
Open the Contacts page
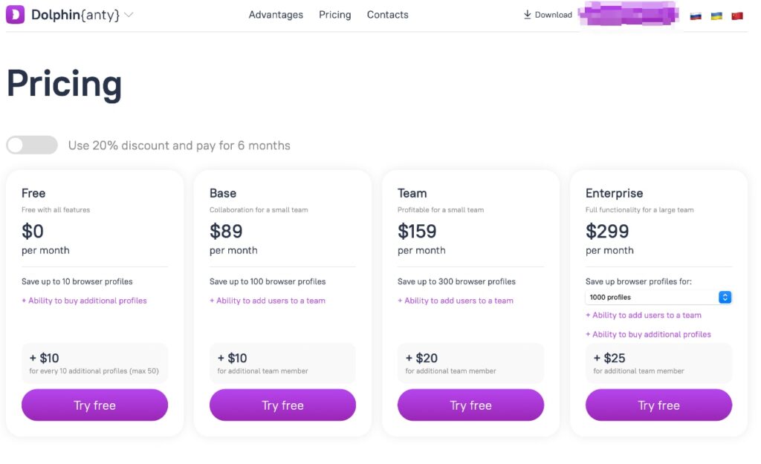point(387,14)
